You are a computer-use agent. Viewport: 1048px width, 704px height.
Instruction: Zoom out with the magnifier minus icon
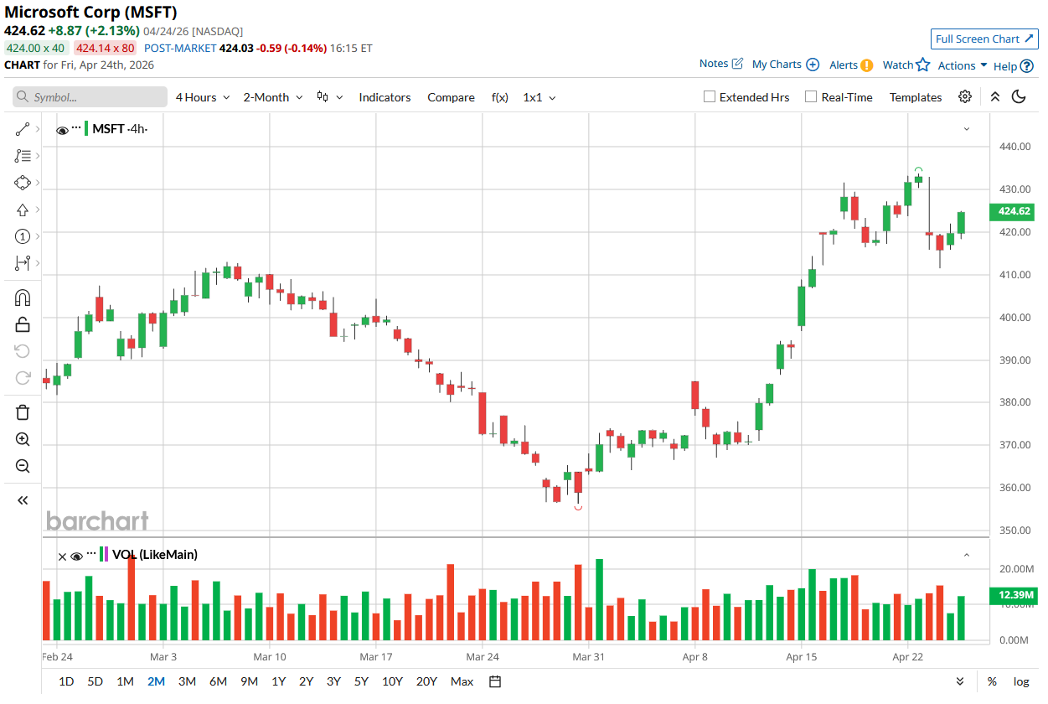(x=23, y=466)
